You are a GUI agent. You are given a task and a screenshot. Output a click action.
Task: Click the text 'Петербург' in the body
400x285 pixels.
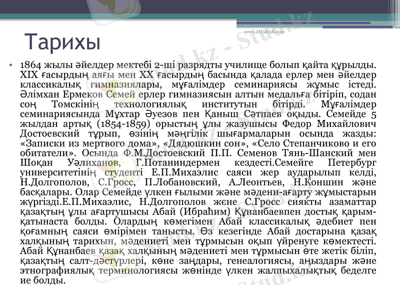click(352, 163)
